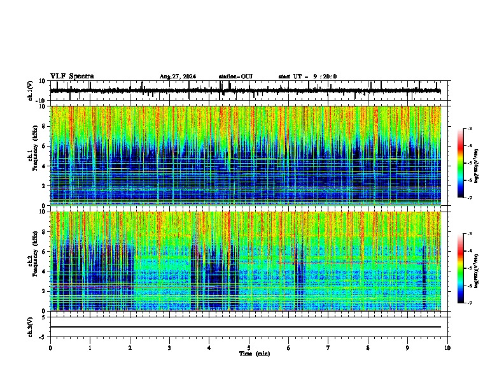
Task: Click the "ch.1(V)" waveform axis label
Action: tap(31, 90)
